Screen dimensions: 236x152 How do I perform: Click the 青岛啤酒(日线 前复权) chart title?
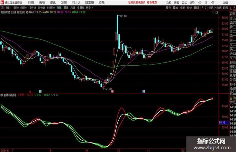(13, 12)
